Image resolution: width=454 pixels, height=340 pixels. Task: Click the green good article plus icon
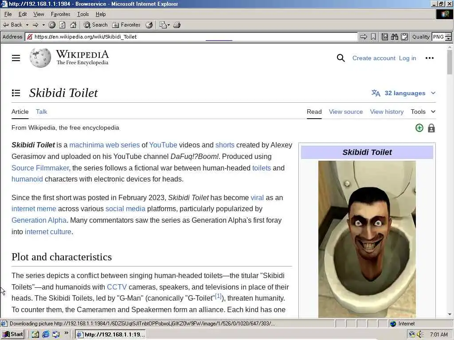[419, 128]
